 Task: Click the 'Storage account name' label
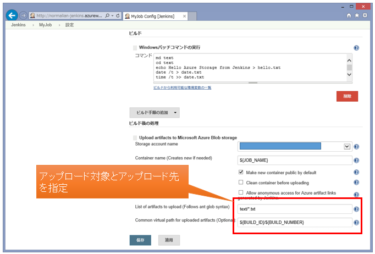coord(156,144)
